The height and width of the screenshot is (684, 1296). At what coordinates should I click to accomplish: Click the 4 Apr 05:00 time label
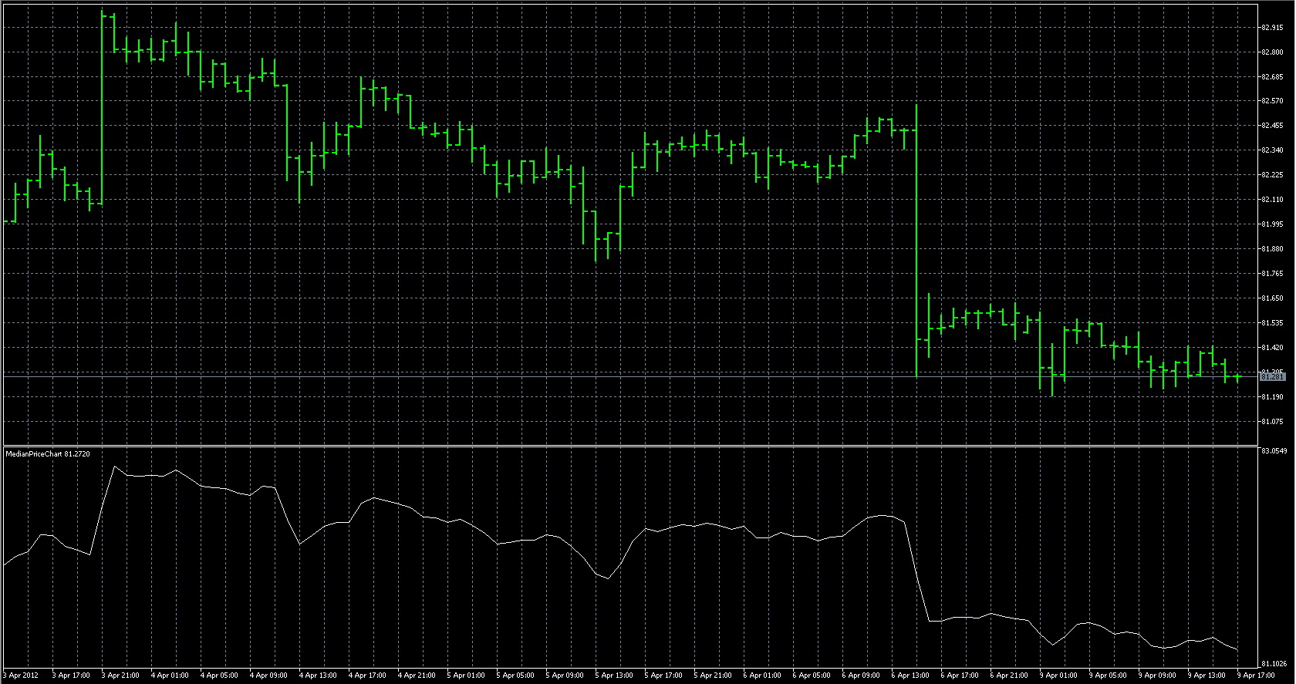click(219, 676)
